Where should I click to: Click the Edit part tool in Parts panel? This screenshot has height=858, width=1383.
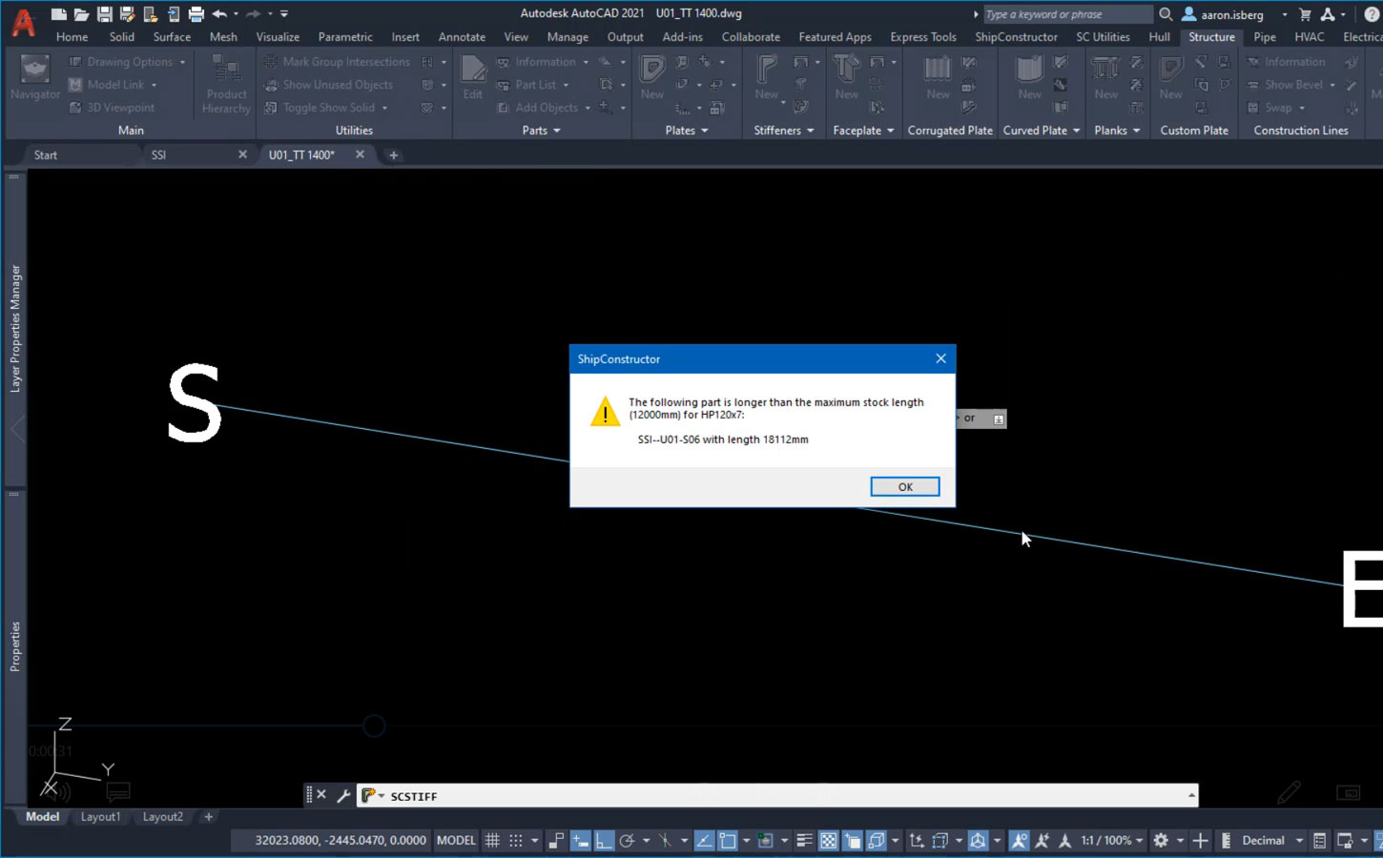point(473,78)
